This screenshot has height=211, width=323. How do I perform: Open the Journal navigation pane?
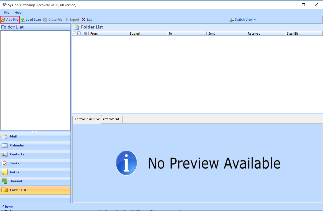(x=16, y=181)
